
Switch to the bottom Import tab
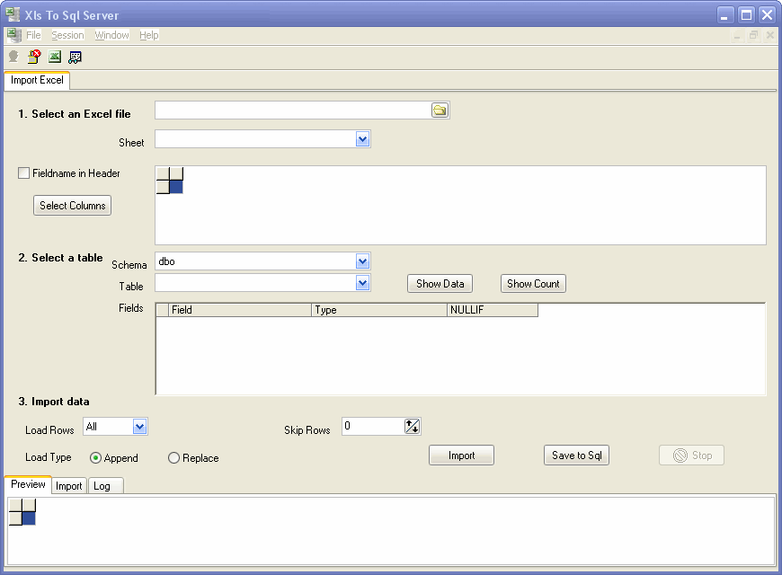click(69, 486)
